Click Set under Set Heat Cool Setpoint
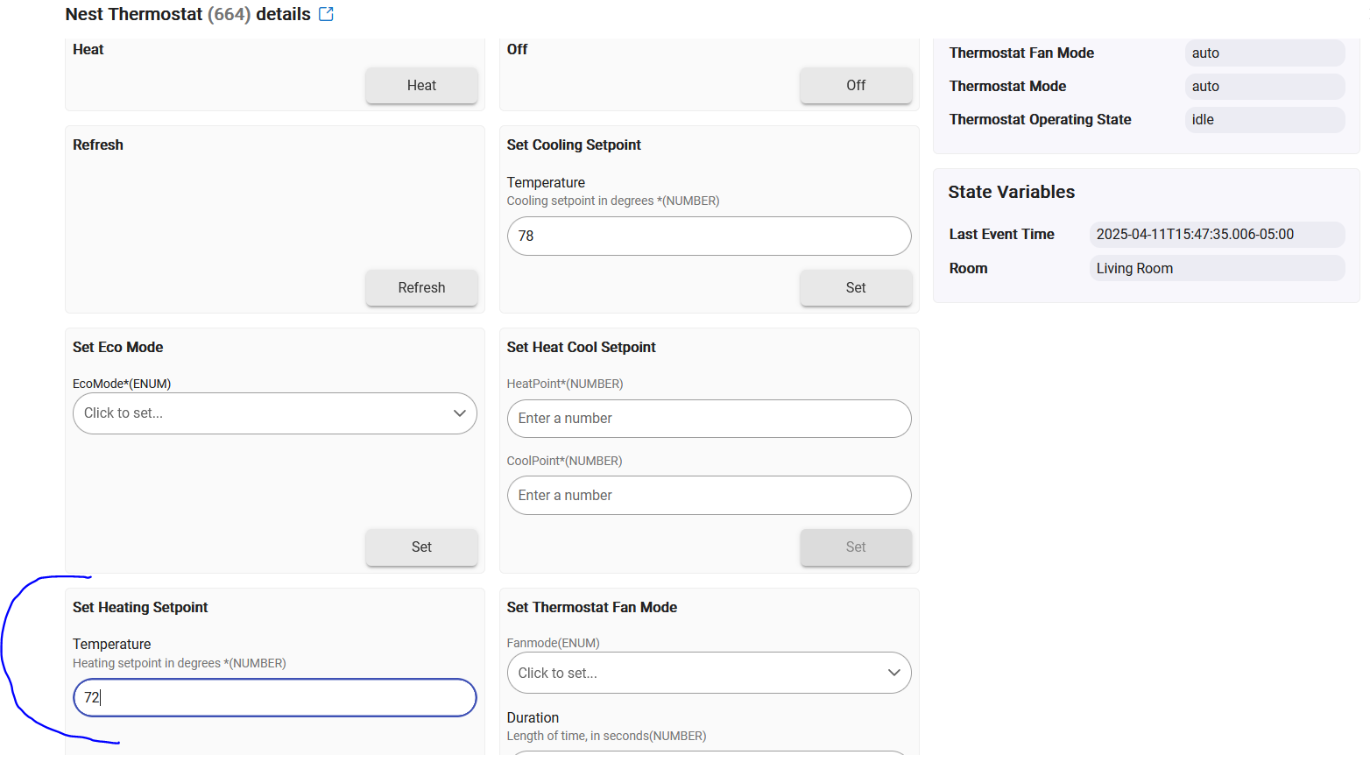 click(856, 547)
